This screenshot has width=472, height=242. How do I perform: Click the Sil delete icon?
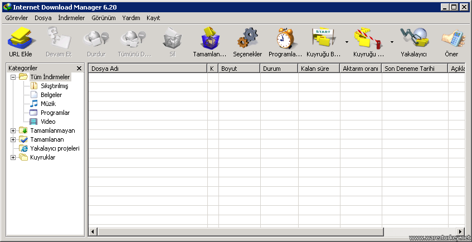[x=172, y=38]
